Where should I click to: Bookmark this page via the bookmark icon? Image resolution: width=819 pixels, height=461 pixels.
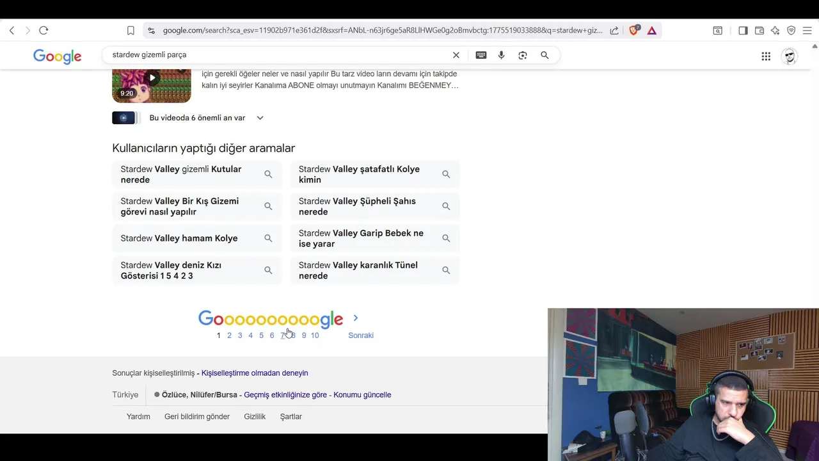click(x=131, y=30)
